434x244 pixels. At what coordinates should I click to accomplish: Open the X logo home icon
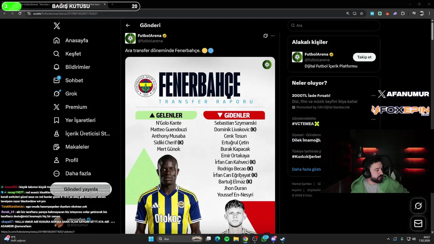point(57,26)
